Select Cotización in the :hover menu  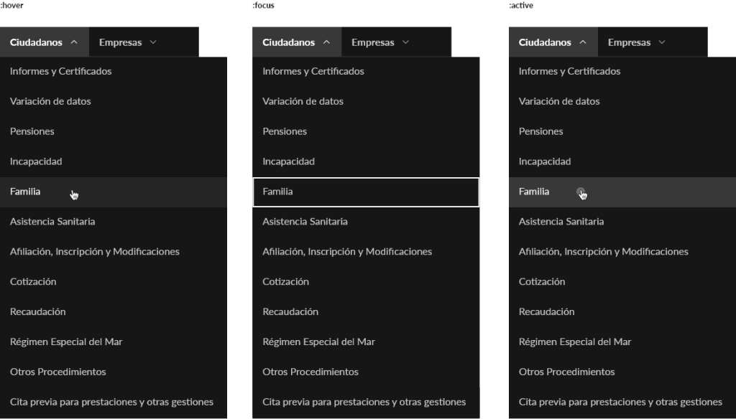[x=33, y=282]
